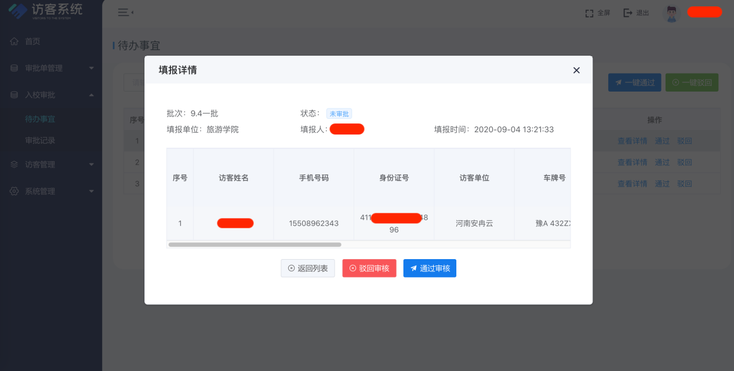Close the 填报详情 dialog
Viewport: 734px width, 371px height.
(x=576, y=70)
